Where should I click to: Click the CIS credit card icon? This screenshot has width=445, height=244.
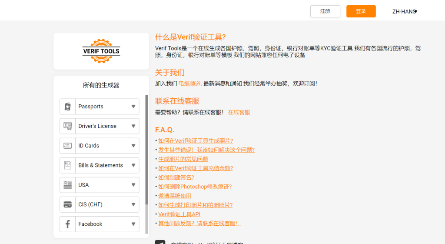click(x=67, y=204)
